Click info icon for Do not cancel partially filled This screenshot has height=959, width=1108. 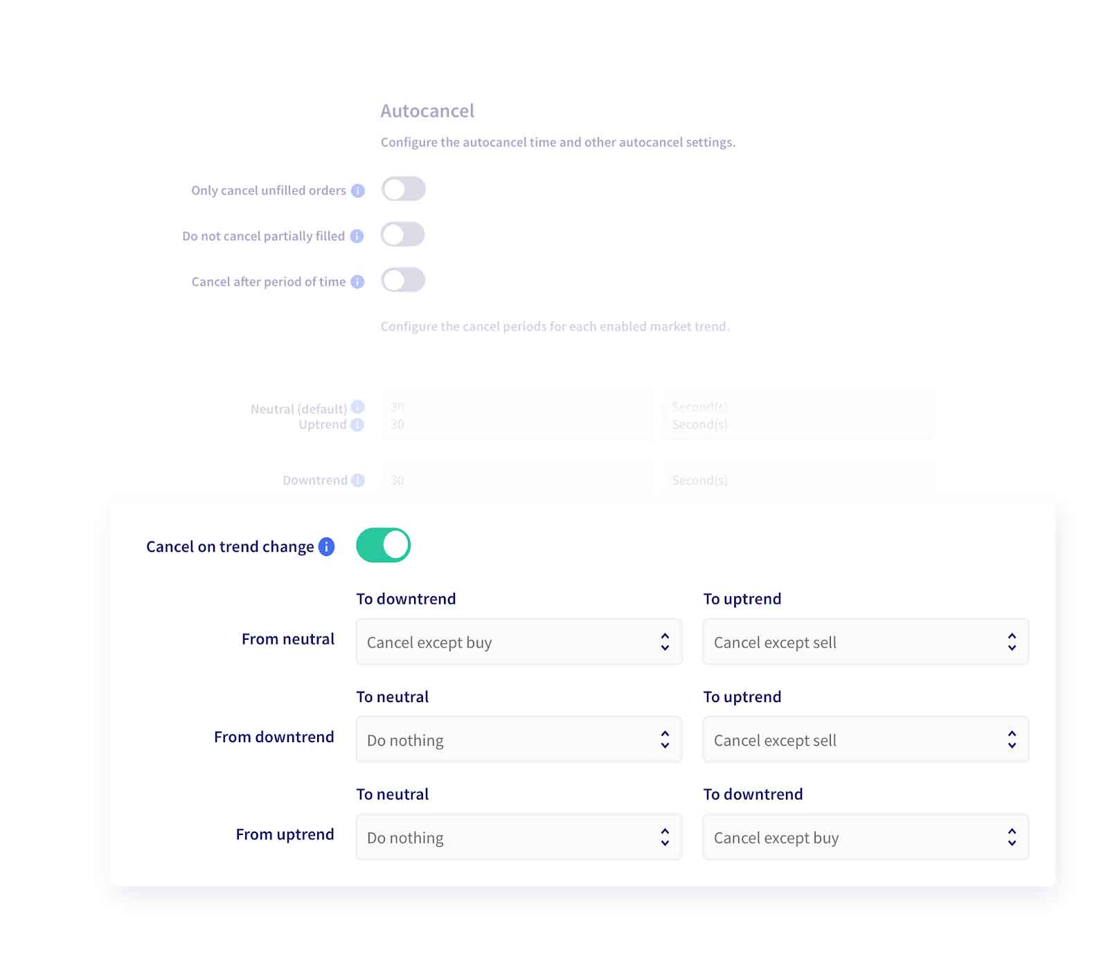357,236
